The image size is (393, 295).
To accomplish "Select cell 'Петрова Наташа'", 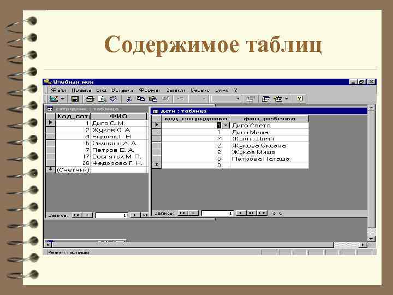I will tap(270, 159).
